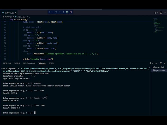The width and height of the screenshot is (167, 125).
Task: Click the Step Over debug icon
Action: 56,12
